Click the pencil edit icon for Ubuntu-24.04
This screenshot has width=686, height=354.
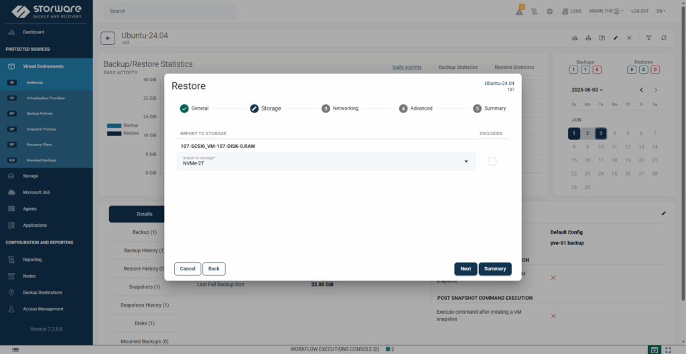(x=616, y=38)
